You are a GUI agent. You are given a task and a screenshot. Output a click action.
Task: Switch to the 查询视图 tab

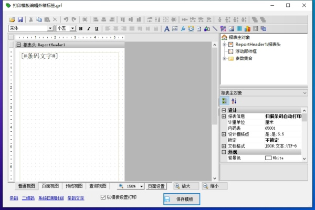point(98,186)
